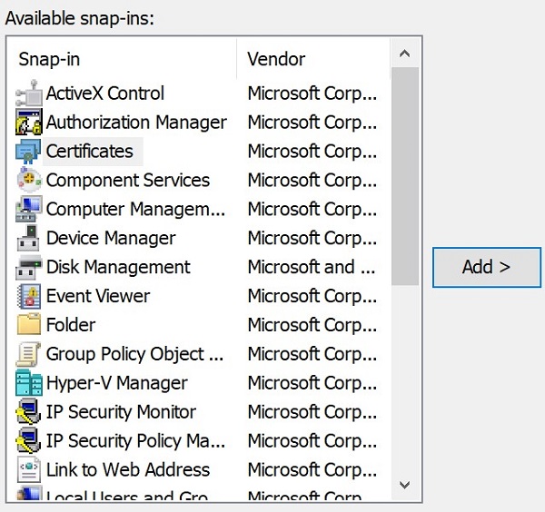This screenshot has height=512, width=545.
Task: Select Disk Management snap-in
Action: (x=118, y=267)
